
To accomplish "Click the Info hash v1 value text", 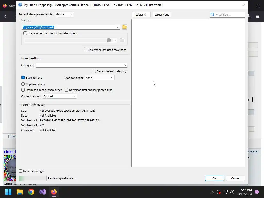I will click(70, 120).
